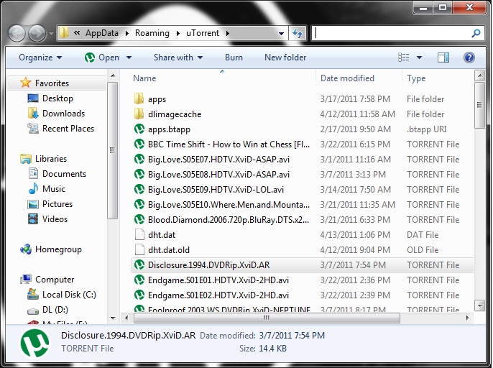Select the dlimagecache folder icon
Viewport: 493px width, 368px height.
point(139,114)
